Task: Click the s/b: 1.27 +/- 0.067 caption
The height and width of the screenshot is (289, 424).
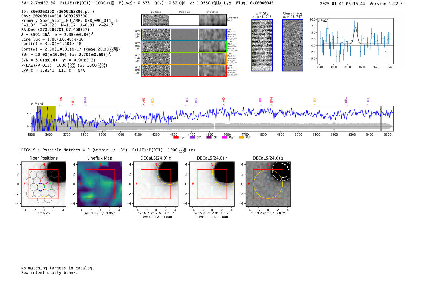Action: pos(100,213)
